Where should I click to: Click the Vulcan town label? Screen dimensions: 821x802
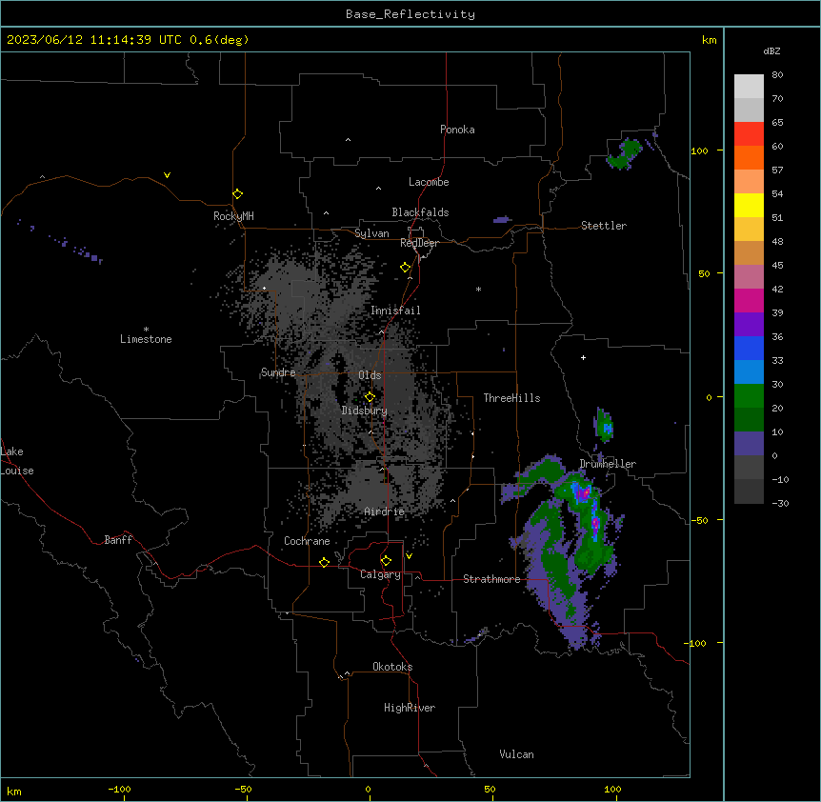(516, 754)
